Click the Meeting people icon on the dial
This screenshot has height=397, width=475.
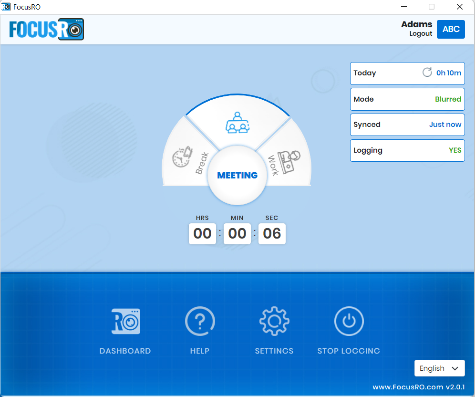(x=237, y=123)
